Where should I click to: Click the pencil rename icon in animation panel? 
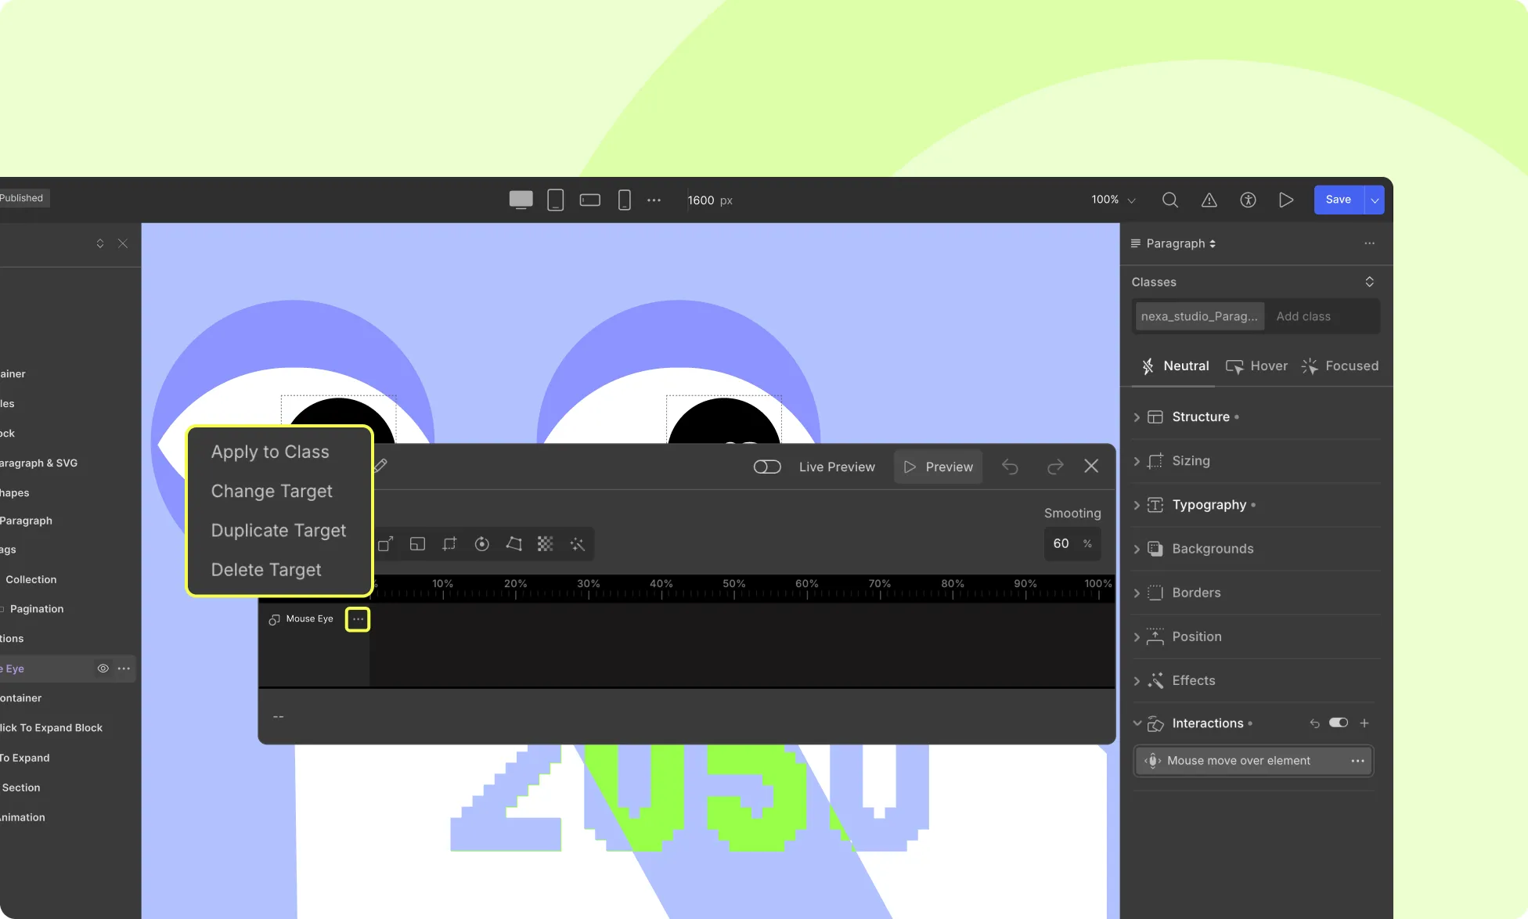381,466
